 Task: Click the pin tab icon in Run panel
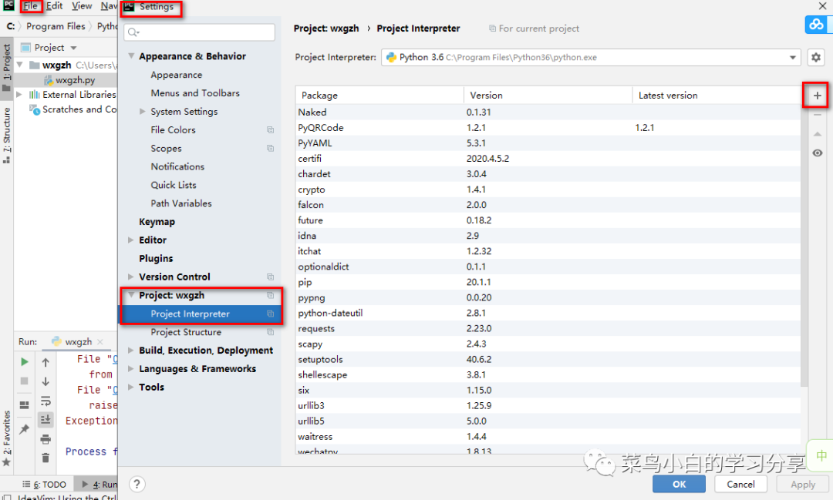click(x=25, y=429)
